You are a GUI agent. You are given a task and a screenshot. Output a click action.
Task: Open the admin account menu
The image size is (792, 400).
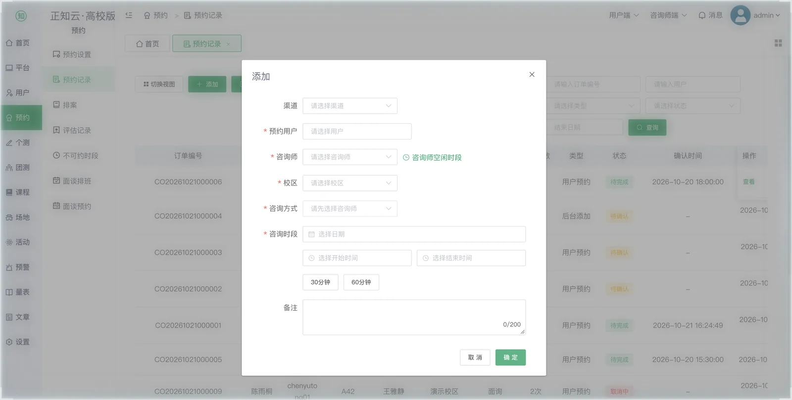(x=756, y=15)
